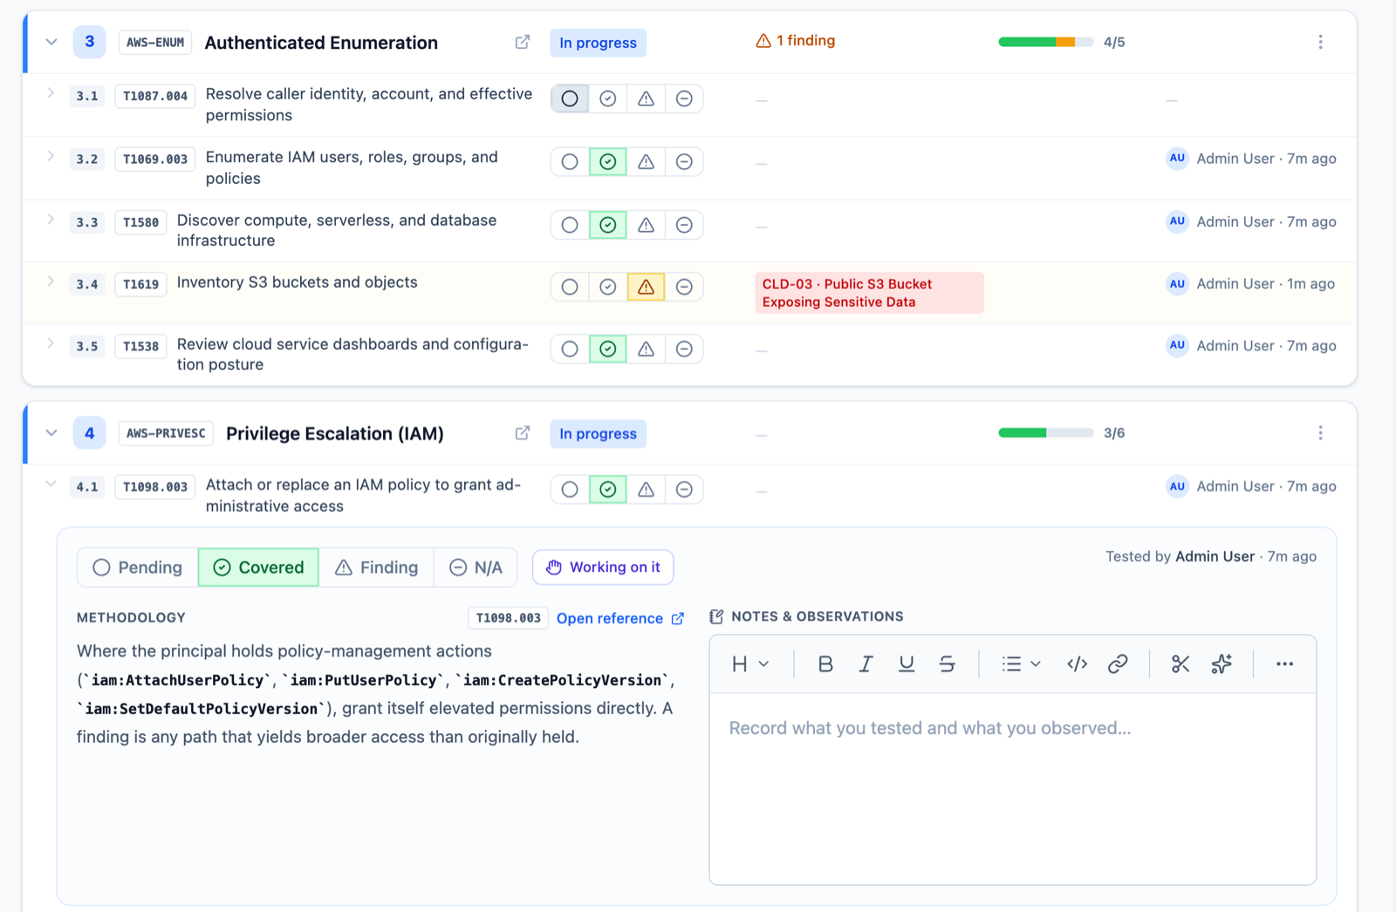Toggle the finding status on row 3.4
Screen dimensions: 1396x912
[x=646, y=287]
